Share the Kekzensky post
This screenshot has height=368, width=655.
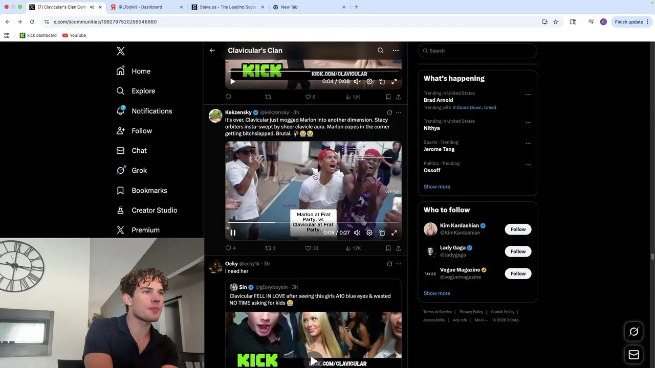point(398,248)
